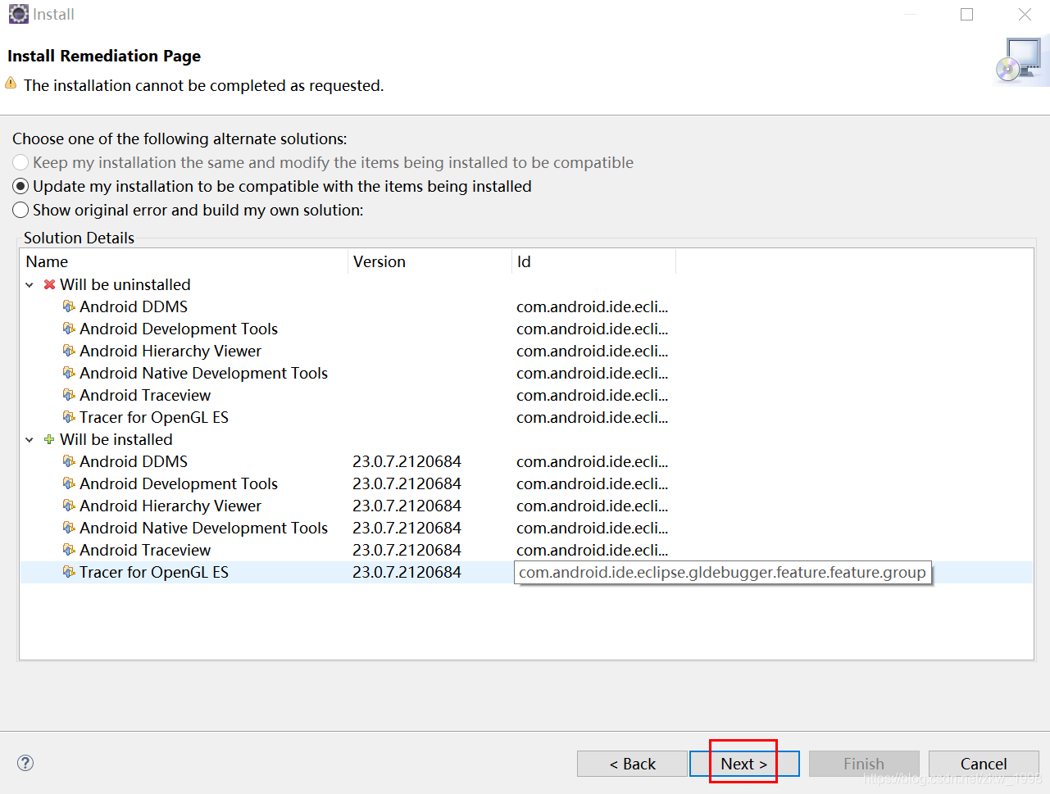This screenshot has height=794, width=1050.
Task: Click the Android Development Tools icon under Will be installed
Action: tap(69, 483)
